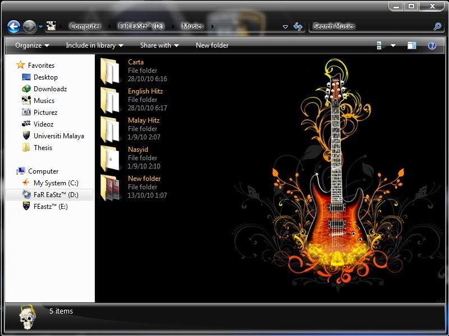
Task: Click the Computer icon in navigation pane
Action: point(21,171)
